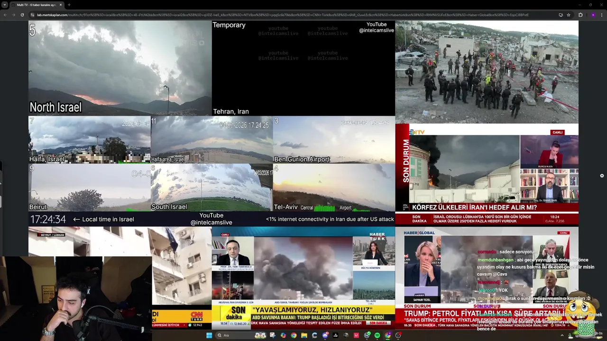
Task: Open the Windows Start menu
Action: [x=209, y=335]
